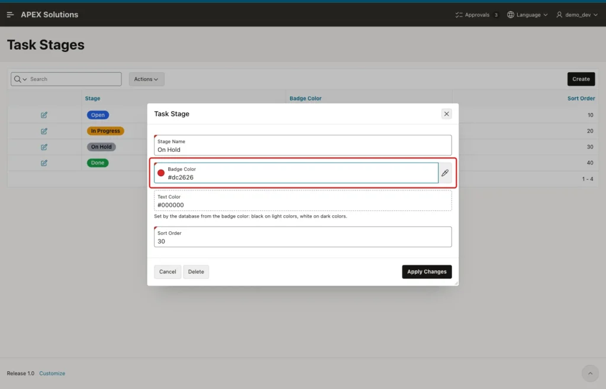Click edit icon for Done row
This screenshot has height=389, width=606.
[44, 163]
